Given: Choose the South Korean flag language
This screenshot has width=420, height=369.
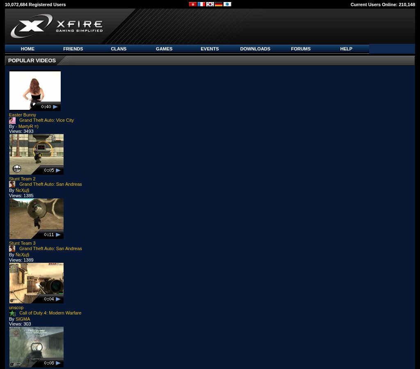Looking at the screenshot, I should click(210, 4).
